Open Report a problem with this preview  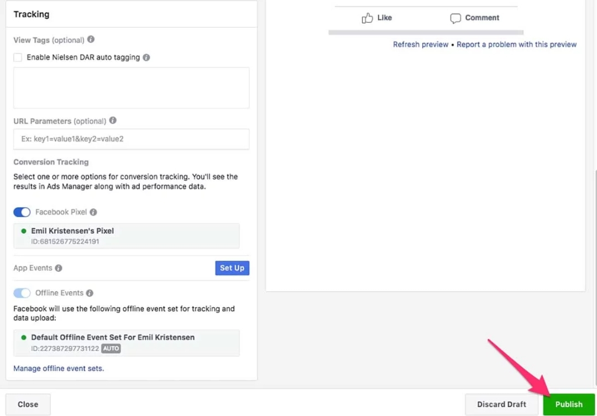coord(517,44)
